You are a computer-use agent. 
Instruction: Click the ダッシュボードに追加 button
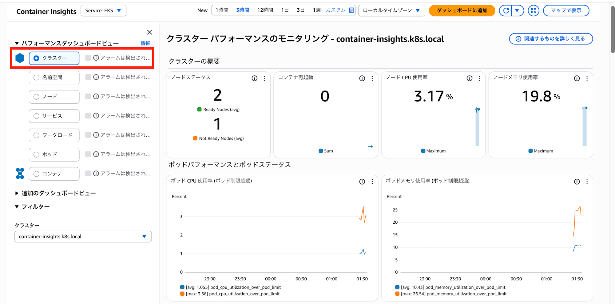(x=462, y=11)
